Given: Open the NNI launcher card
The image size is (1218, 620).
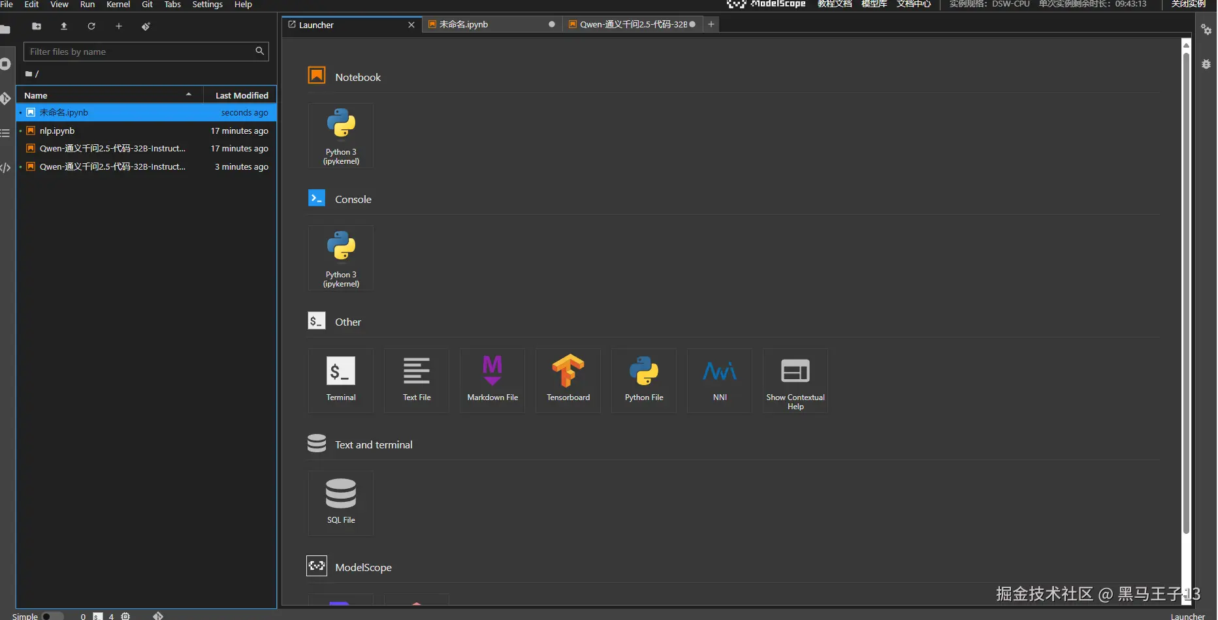Looking at the screenshot, I should tap(720, 380).
